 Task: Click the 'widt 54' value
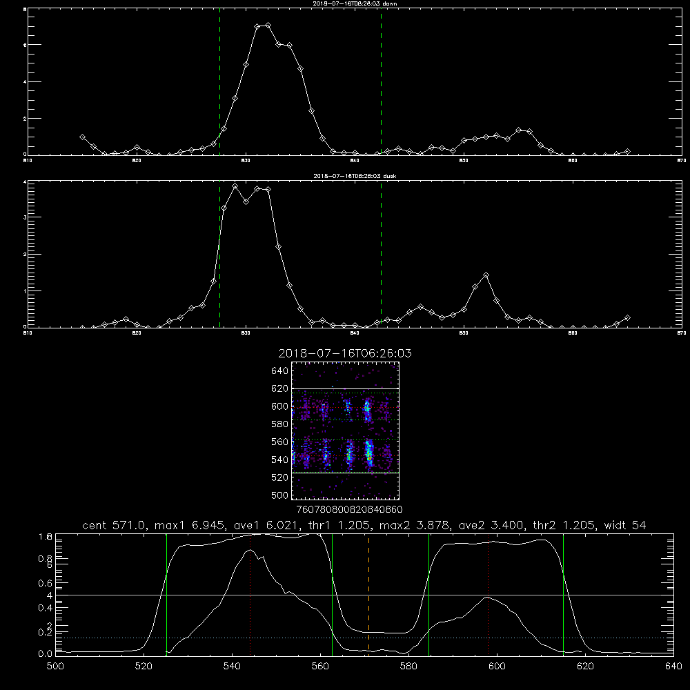pyautogui.click(x=625, y=525)
